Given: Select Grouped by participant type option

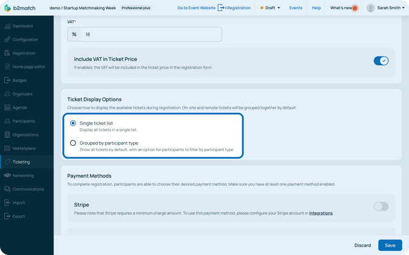Looking at the screenshot, I should coord(73,143).
